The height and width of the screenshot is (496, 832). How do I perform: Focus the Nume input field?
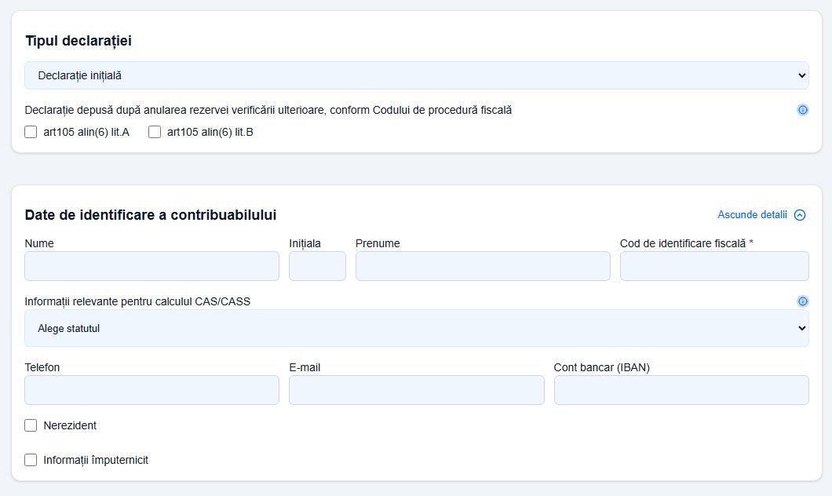pos(151,266)
